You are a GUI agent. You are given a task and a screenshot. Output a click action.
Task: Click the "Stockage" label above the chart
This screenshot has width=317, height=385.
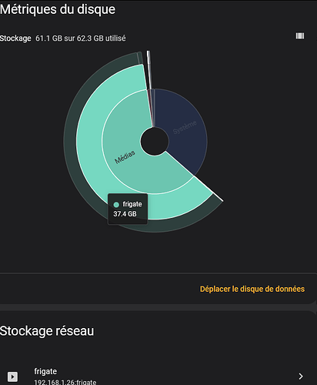coord(15,38)
